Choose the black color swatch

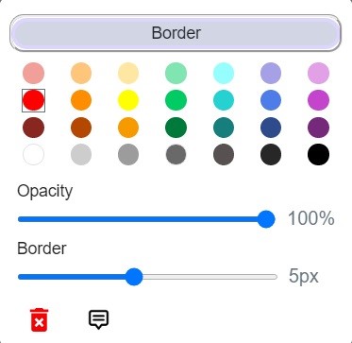[x=318, y=155]
